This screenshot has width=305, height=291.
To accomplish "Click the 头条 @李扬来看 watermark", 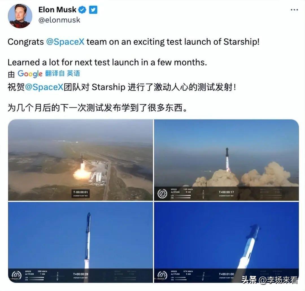I will tap(270, 280).
